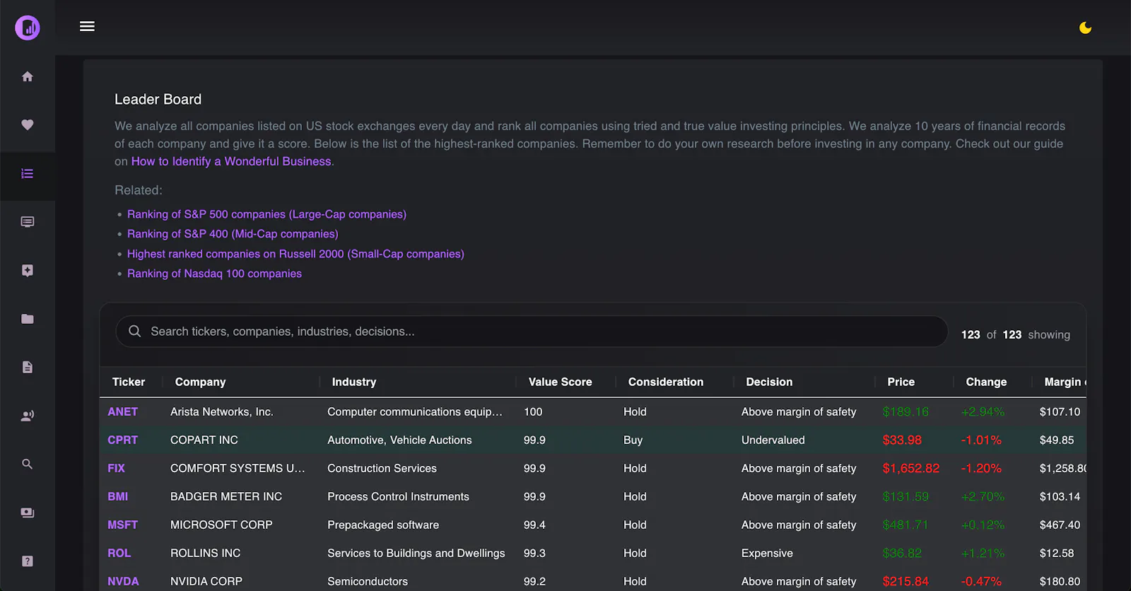Select Arista Networks, Inc. company cell

coord(222,411)
